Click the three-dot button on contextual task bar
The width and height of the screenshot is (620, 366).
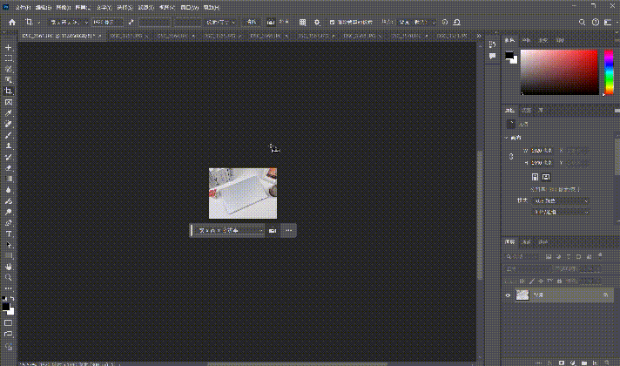click(x=288, y=230)
